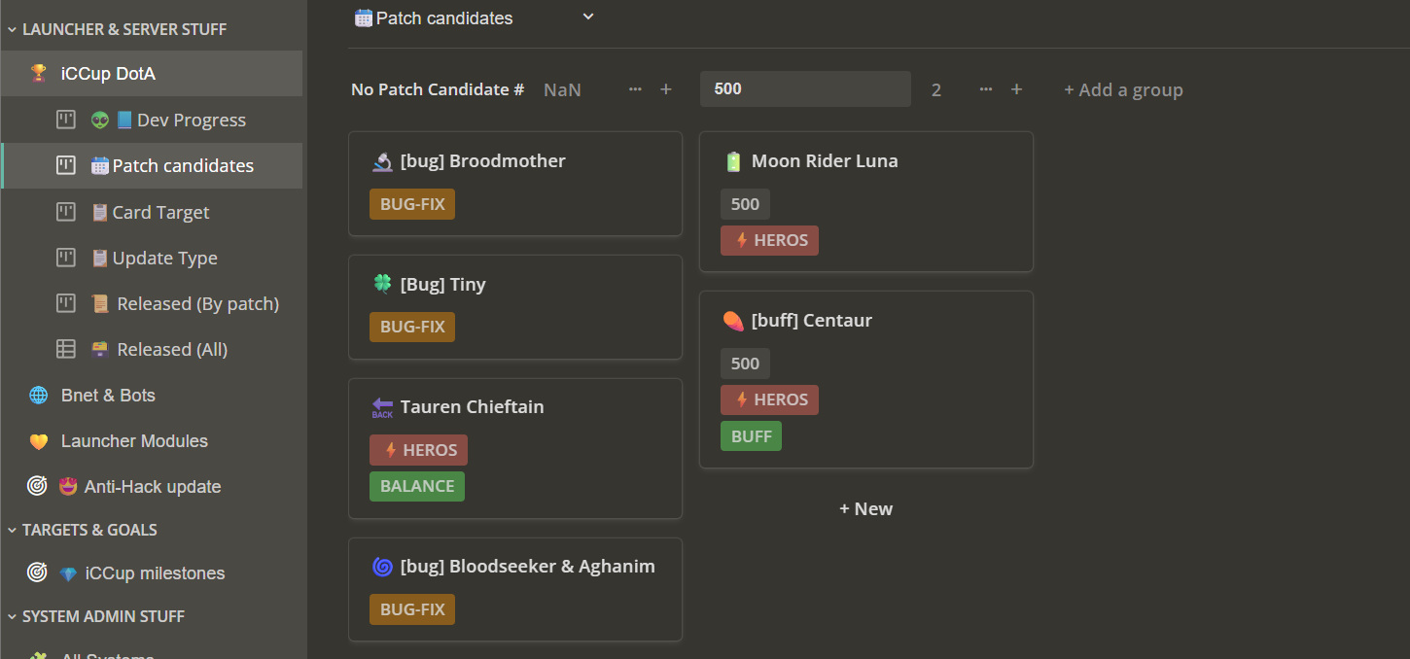Click the target icon beside iCCup milestones
The width and height of the screenshot is (1410, 659).
[37, 573]
